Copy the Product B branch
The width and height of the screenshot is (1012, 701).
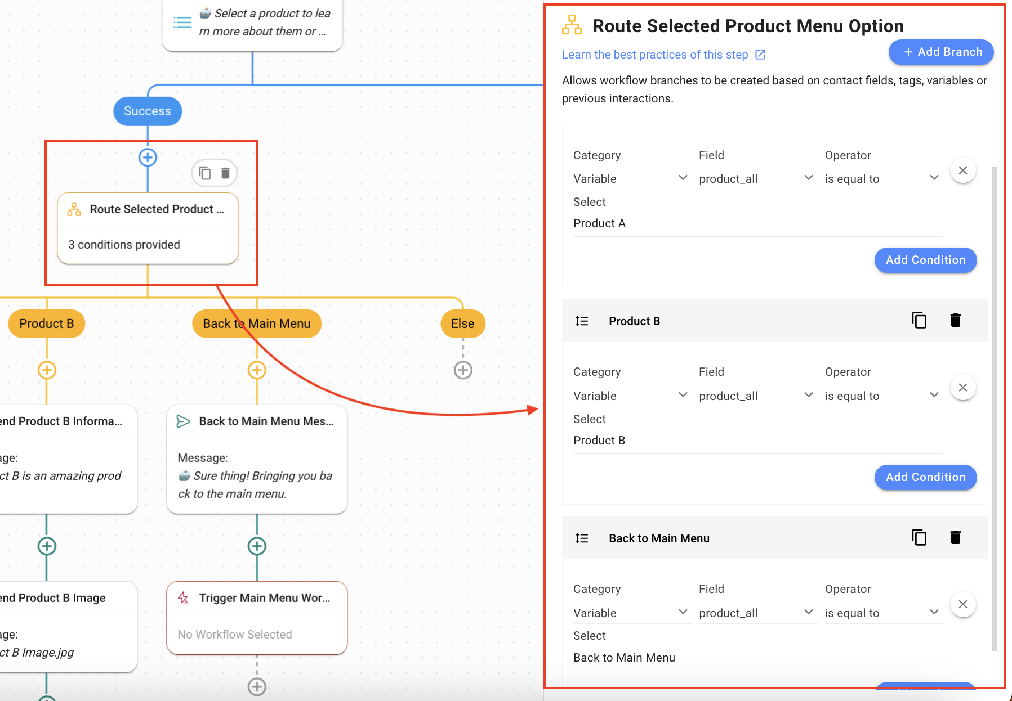pos(919,321)
